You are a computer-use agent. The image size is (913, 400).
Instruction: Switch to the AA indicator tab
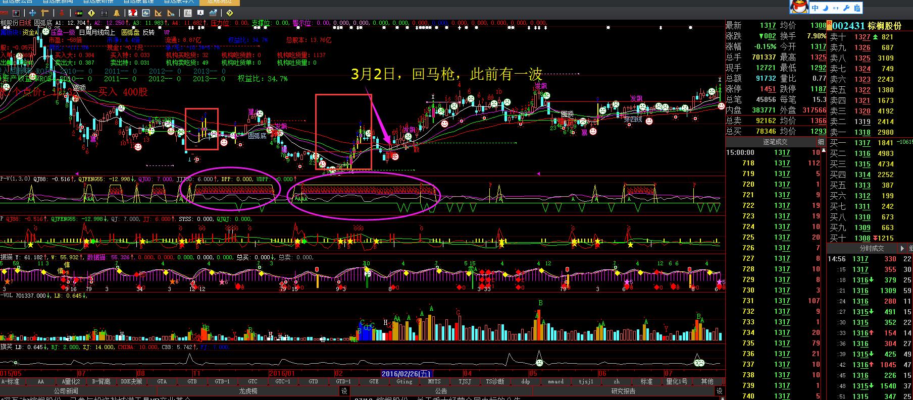click(x=41, y=382)
